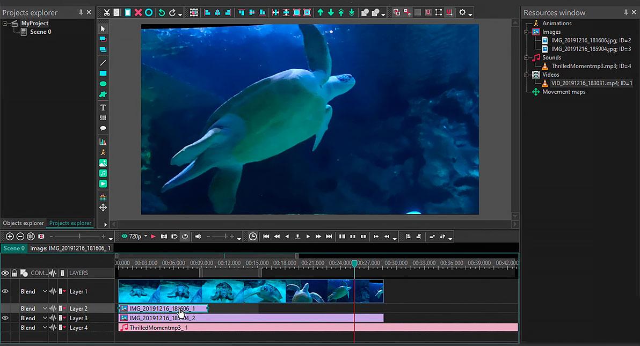Hide Layer 1 using its eye icon
Image resolution: width=640 pixels, height=346 pixels.
pos(5,291)
